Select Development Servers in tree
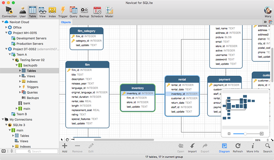 (31, 38)
